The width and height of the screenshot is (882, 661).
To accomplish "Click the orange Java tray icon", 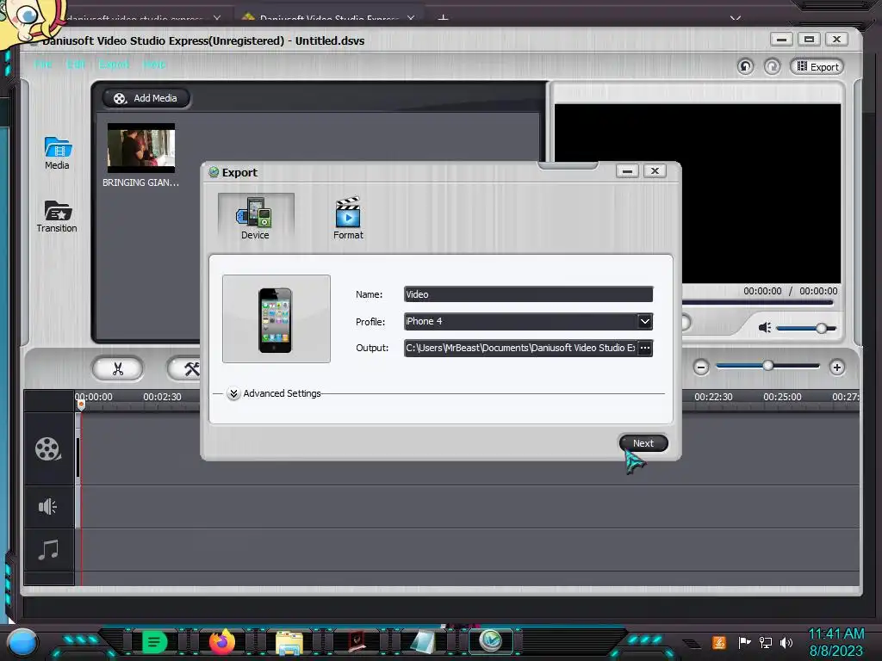I will pyautogui.click(x=719, y=642).
